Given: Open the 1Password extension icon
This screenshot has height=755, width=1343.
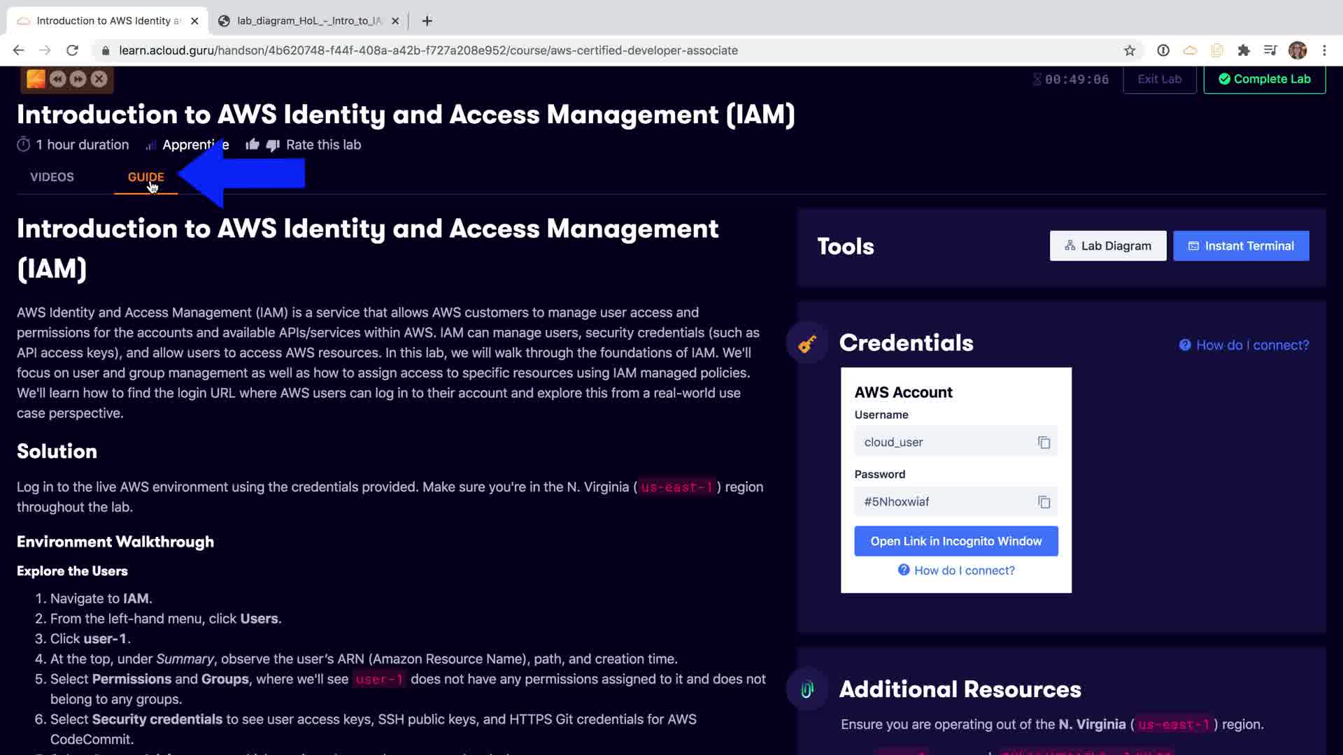Looking at the screenshot, I should point(1163,50).
